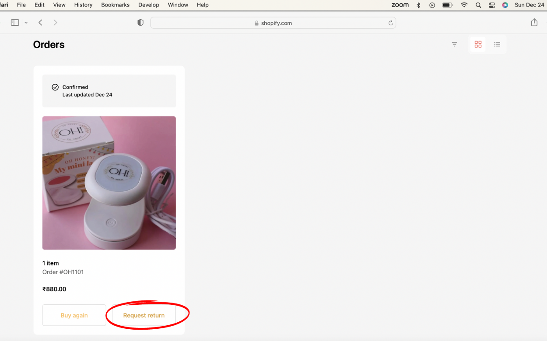547x341 pixels.
Task: Open the History menu
Action: 83,5
